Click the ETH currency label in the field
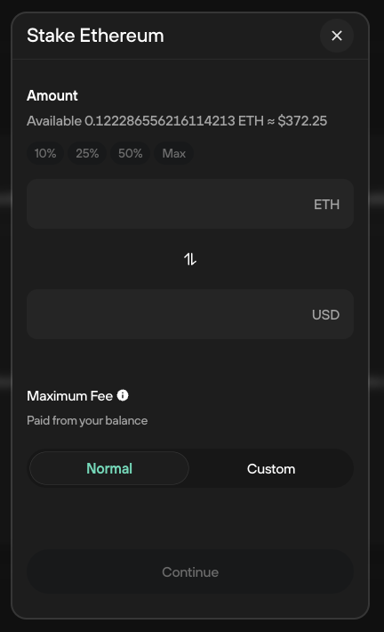Screen dimensions: 384x632 click(326, 205)
